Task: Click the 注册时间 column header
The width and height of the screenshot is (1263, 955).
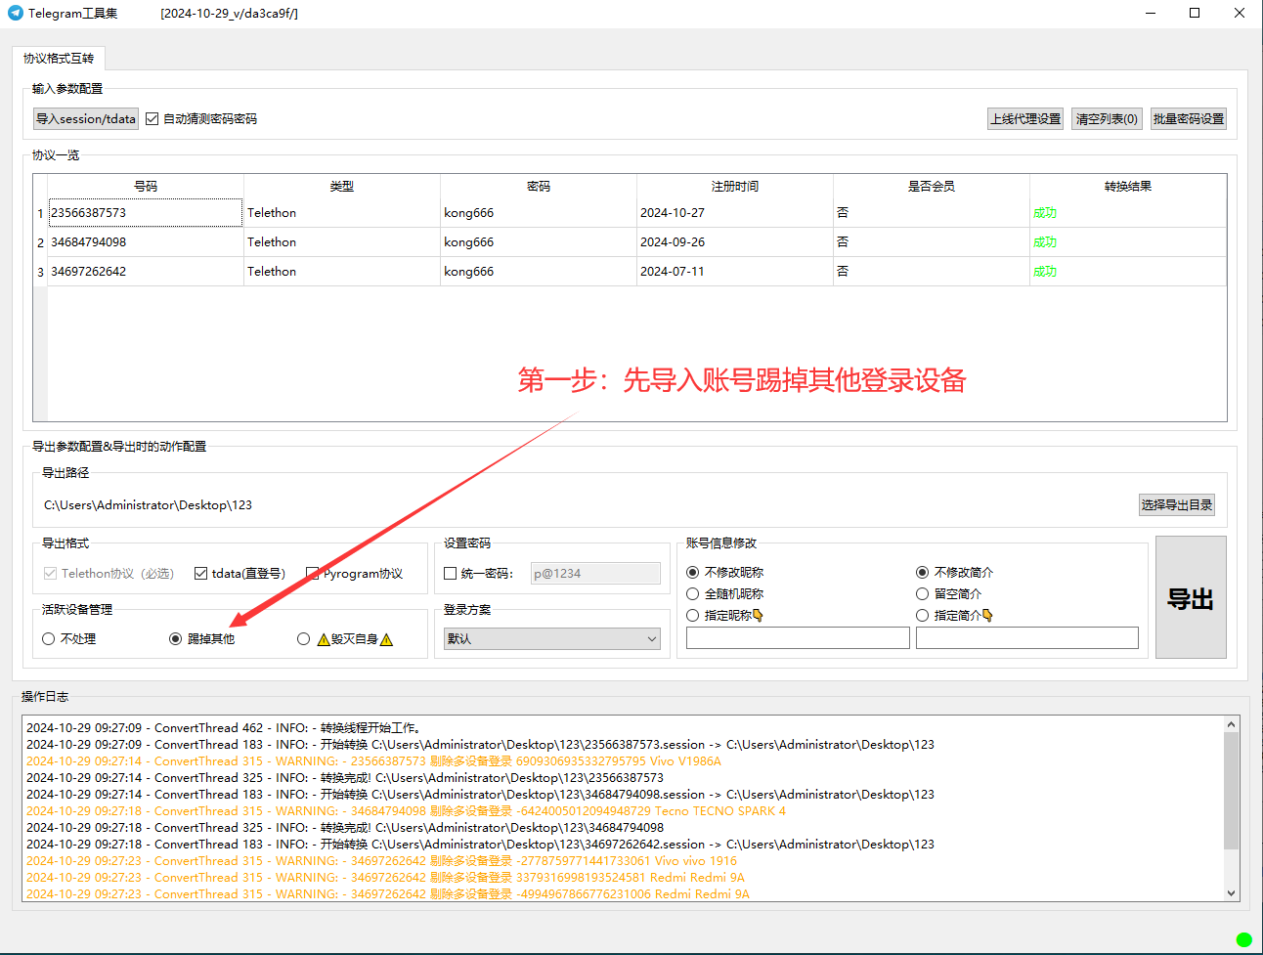Action: pos(735,186)
